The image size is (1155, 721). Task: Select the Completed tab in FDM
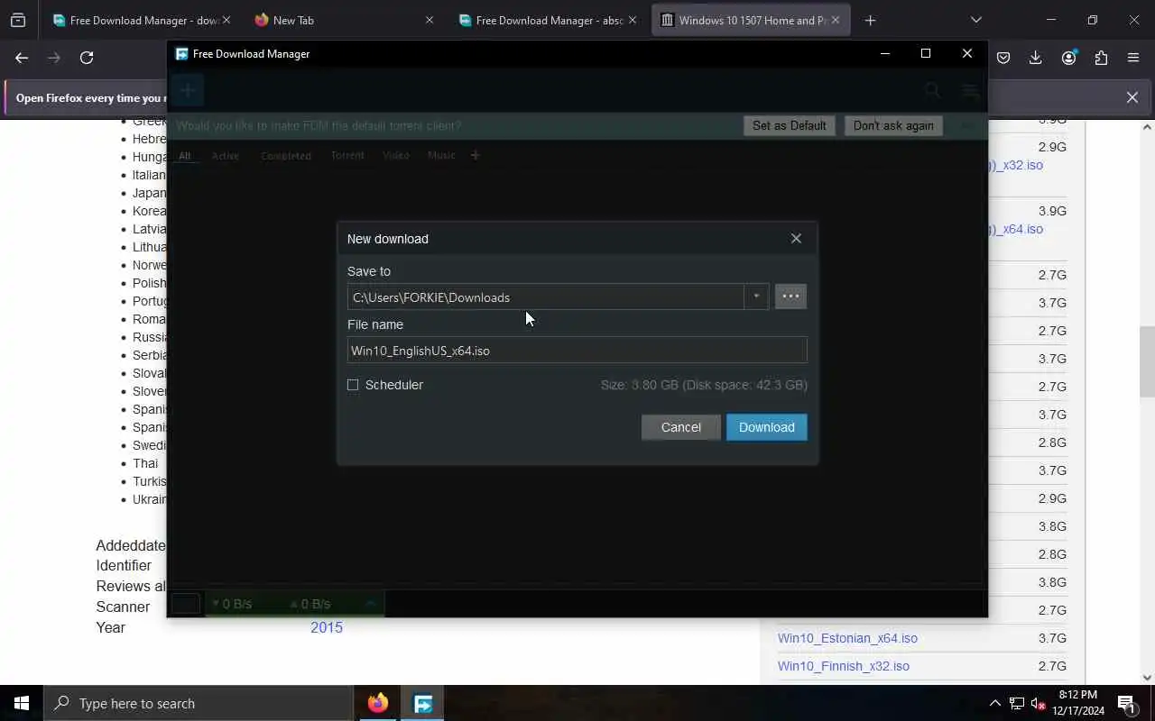pos(286,156)
